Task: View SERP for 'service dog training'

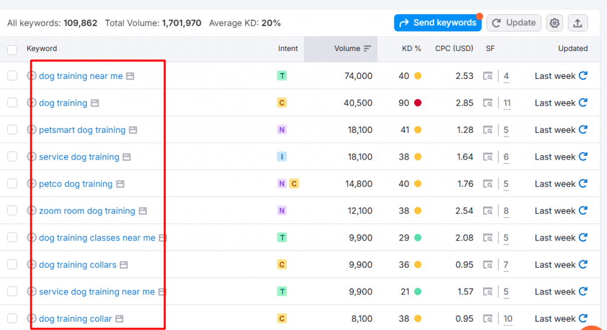Action: (488, 157)
